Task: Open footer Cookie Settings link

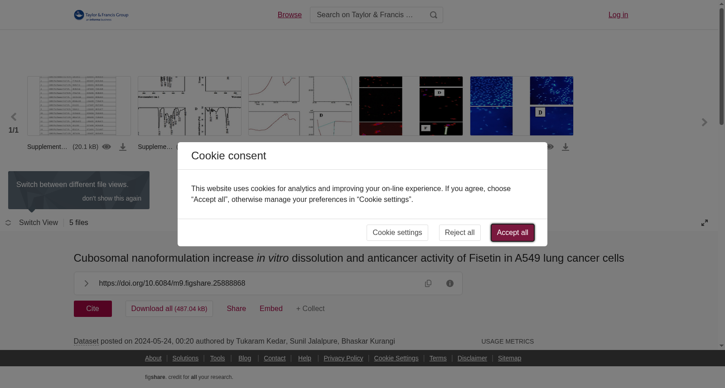Action: (396, 358)
